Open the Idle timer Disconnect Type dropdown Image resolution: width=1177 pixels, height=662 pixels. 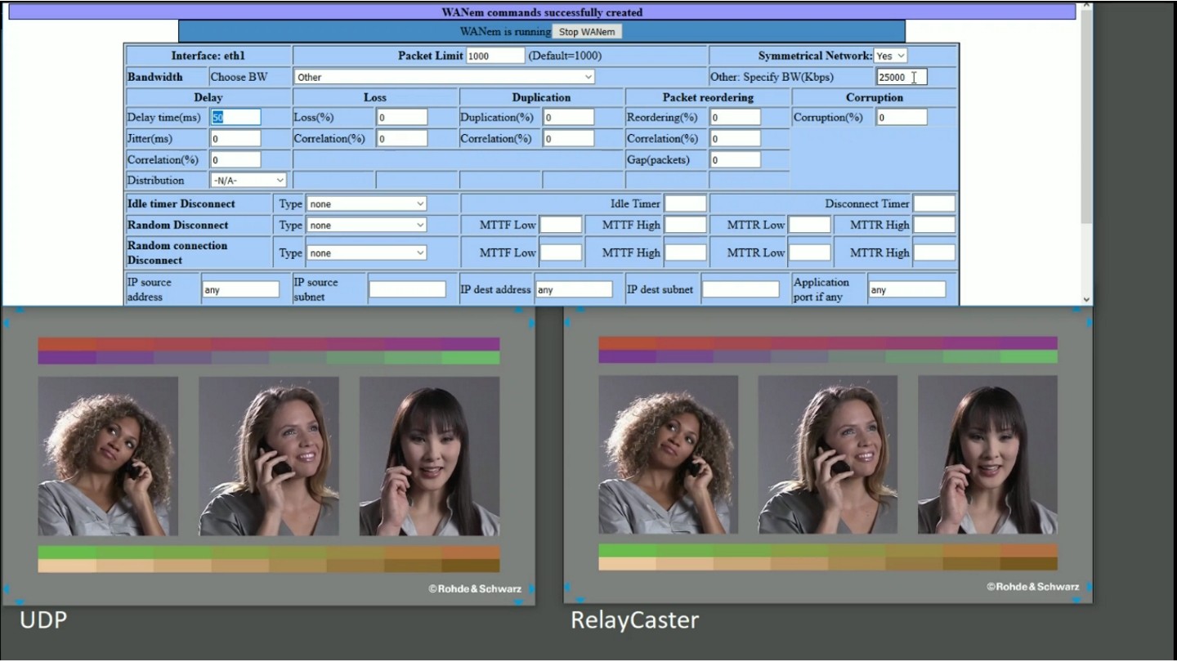(x=366, y=204)
